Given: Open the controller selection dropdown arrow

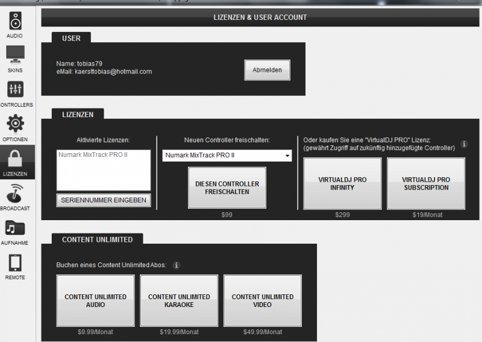Looking at the screenshot, I should (x=287, y=156).
